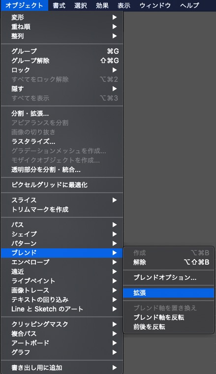The width and height of the screenshot is (216, 374).
Task: Open the 書式 menu in the menu bar
Action: (59, 5)
